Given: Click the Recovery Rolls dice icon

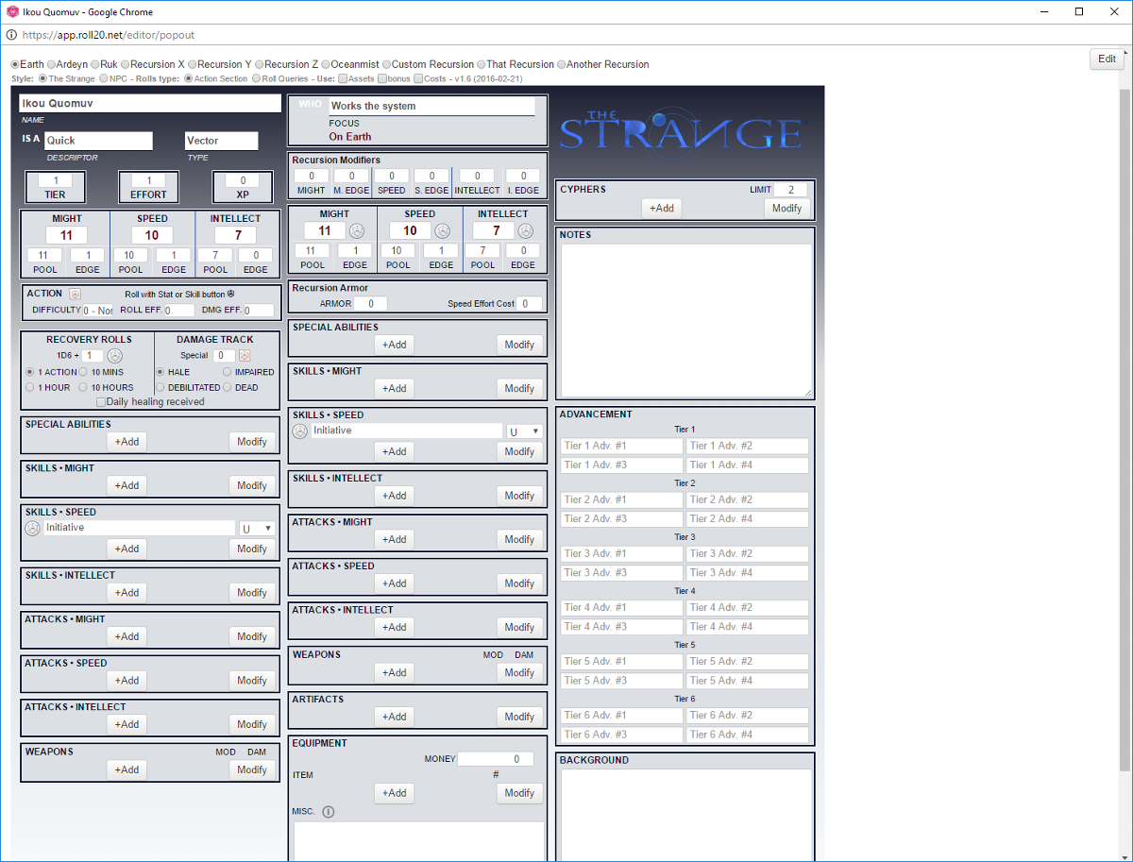Looking at the screenshot, I should click(x=115, y=356).
